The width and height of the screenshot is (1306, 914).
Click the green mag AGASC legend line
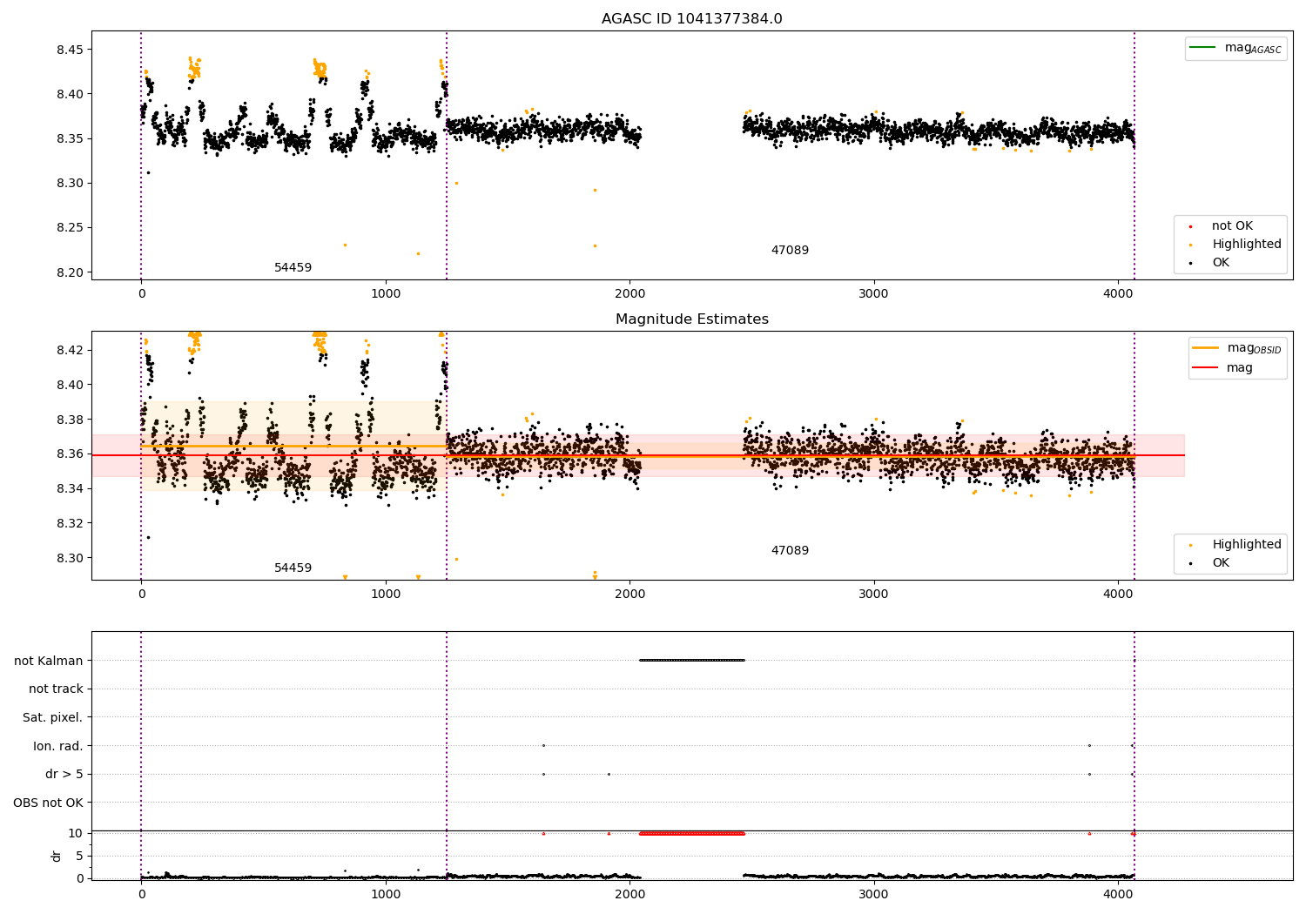(1202, 48)
